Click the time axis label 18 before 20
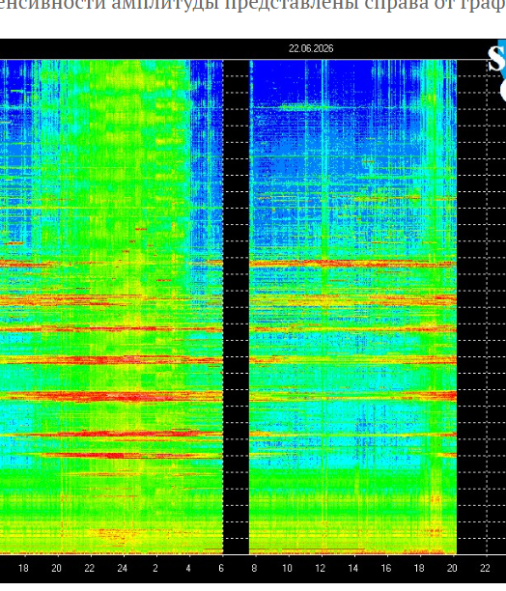 click(23, 568)
